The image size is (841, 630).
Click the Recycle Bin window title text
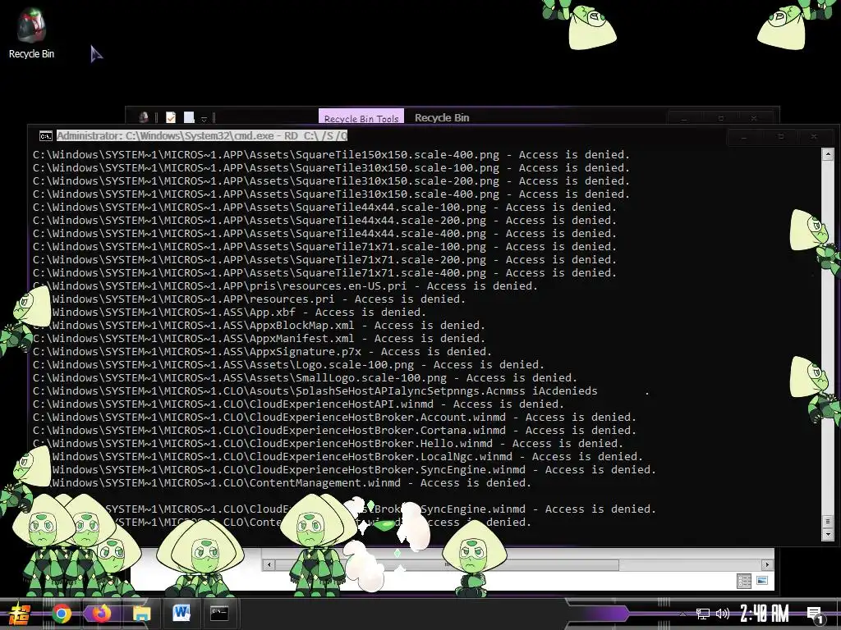(x=441, y=118)
